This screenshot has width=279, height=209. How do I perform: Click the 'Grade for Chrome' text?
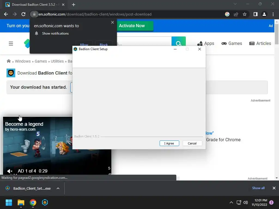(223, 140)
